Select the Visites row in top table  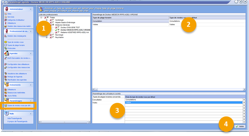point(129,24)
